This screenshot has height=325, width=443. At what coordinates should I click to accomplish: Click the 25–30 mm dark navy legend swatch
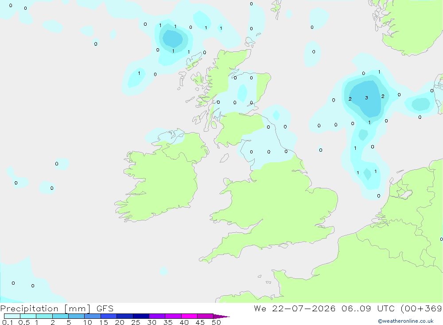tap(141, 316)
